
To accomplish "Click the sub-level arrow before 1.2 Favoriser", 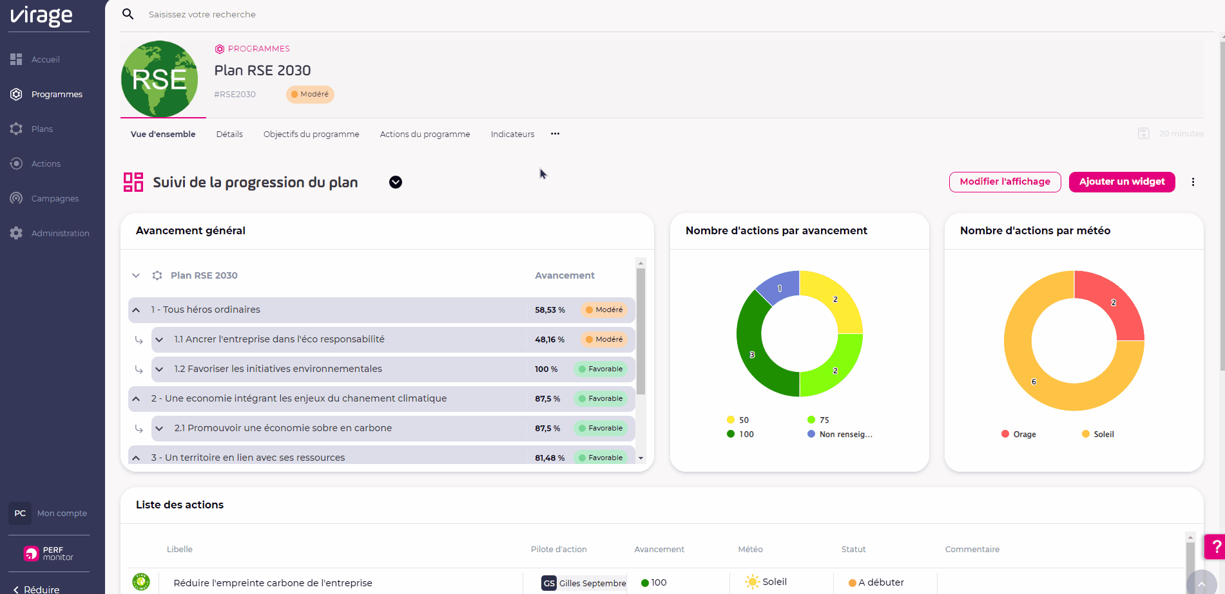I will point(139,369).
